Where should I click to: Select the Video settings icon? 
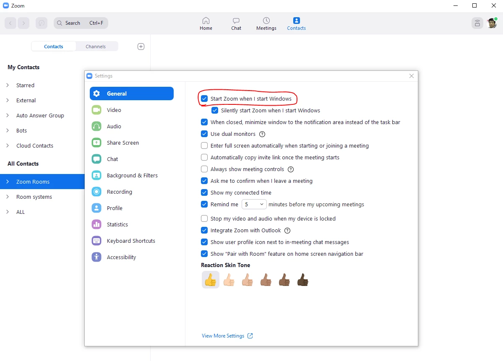(x=96, y=110)
